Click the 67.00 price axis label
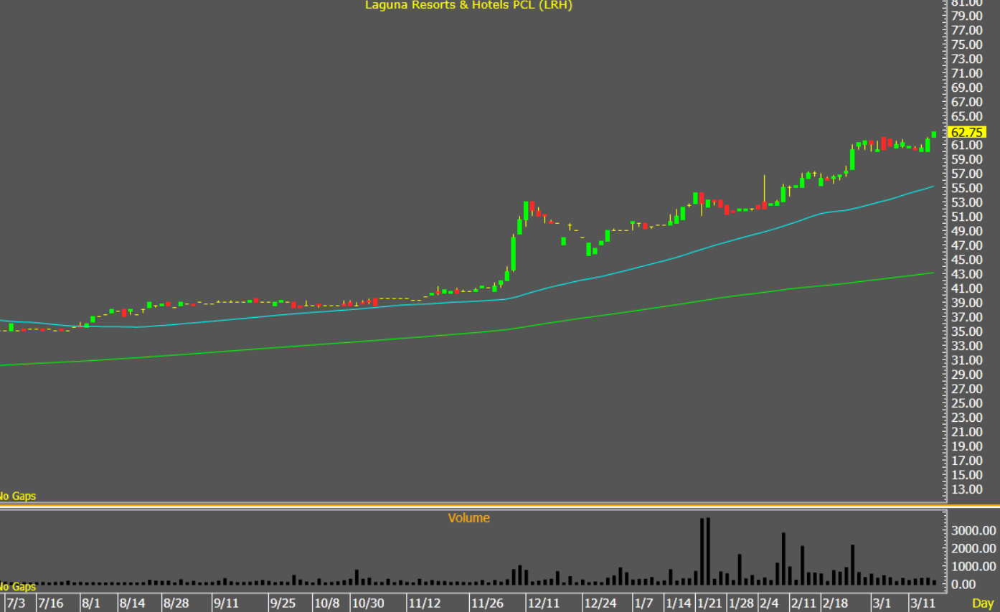 [x=966, y=102]
